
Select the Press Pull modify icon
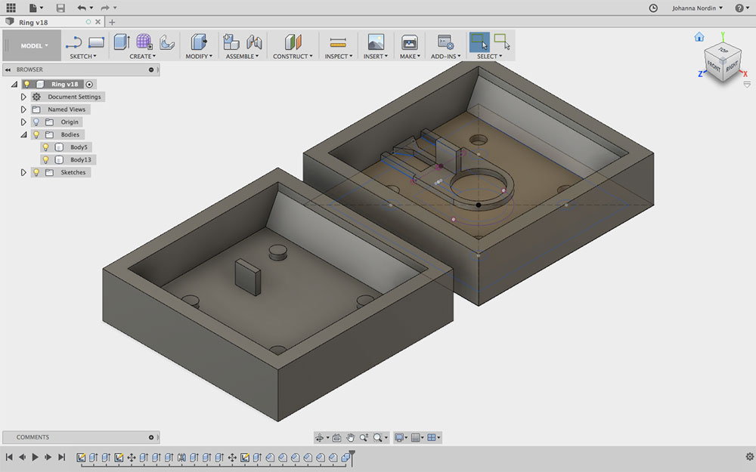click(199, 42)
